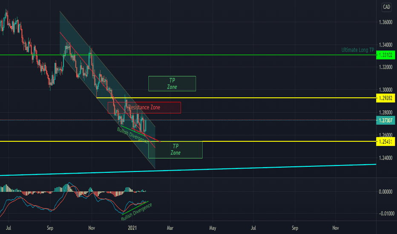Select the lower TP Zone box
Screen dimensions: 397x234
pyautogui.click(x=175, y=150)
